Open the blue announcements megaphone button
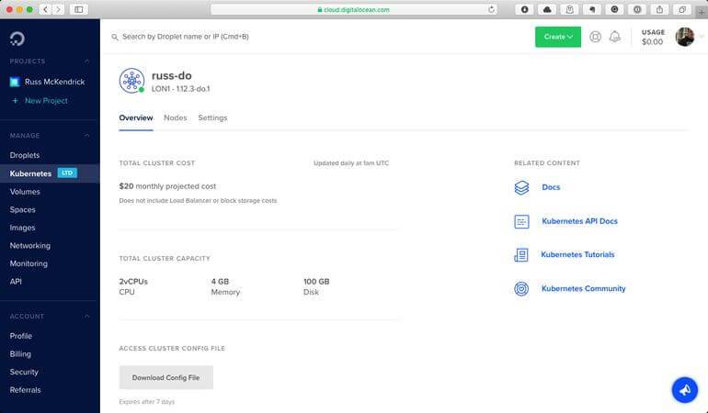 pyautogui.click(x=684, y=389)
